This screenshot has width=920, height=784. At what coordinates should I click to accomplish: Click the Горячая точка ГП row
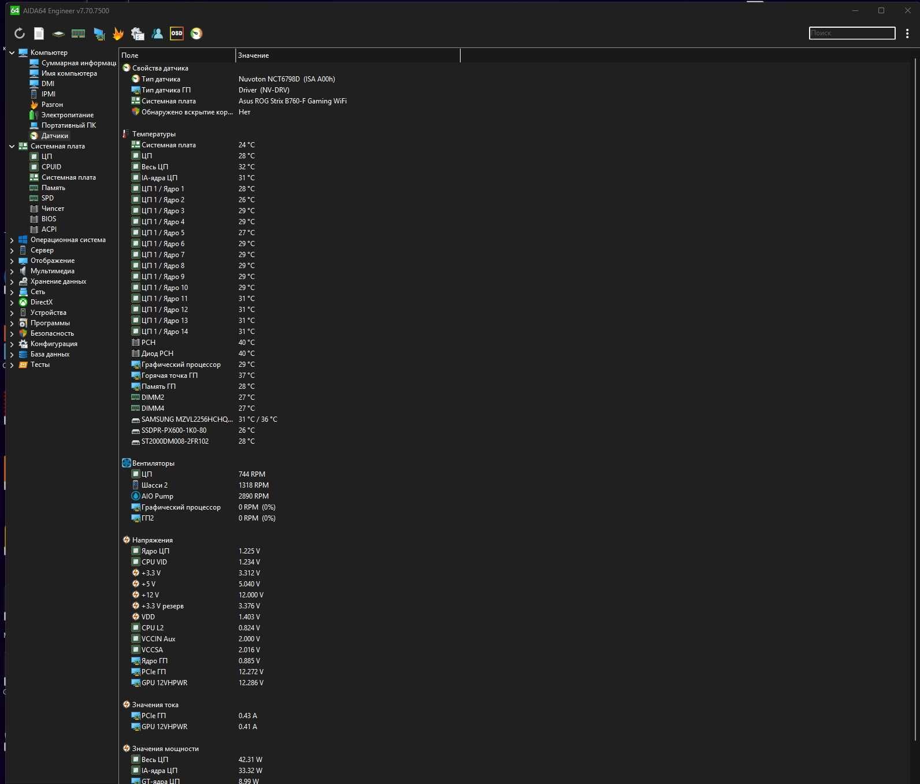[514, 376]
